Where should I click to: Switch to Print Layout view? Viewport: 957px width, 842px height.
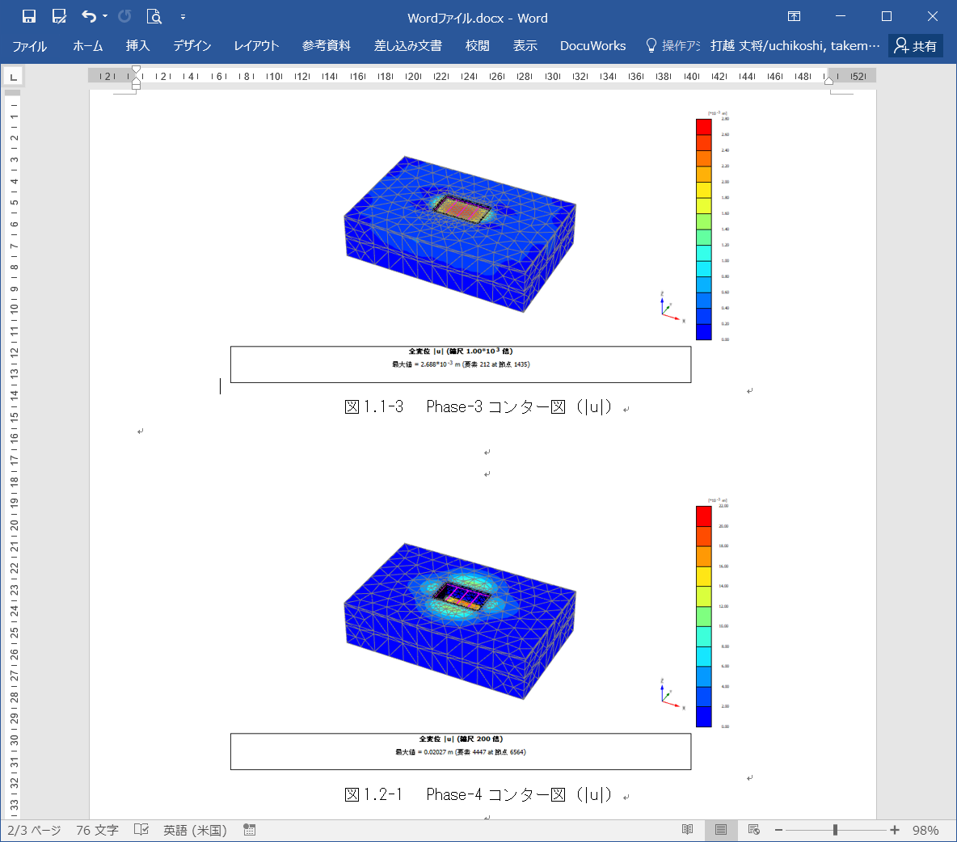(721, 830)
